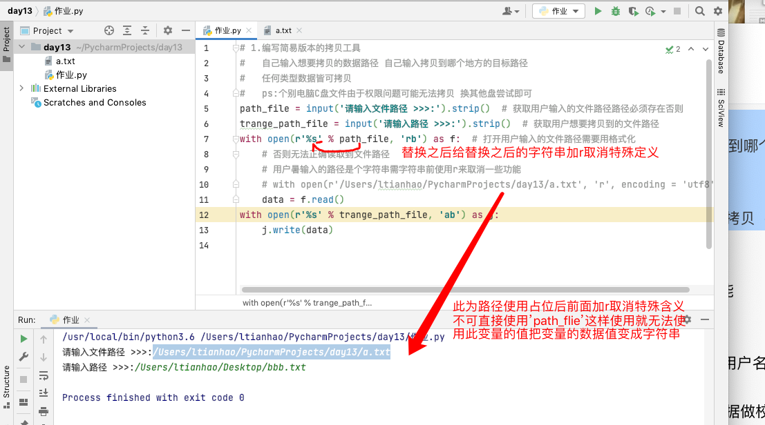765x425 pixels.
Task: Open the Structure tool window side tab
Action: point(6,387)
